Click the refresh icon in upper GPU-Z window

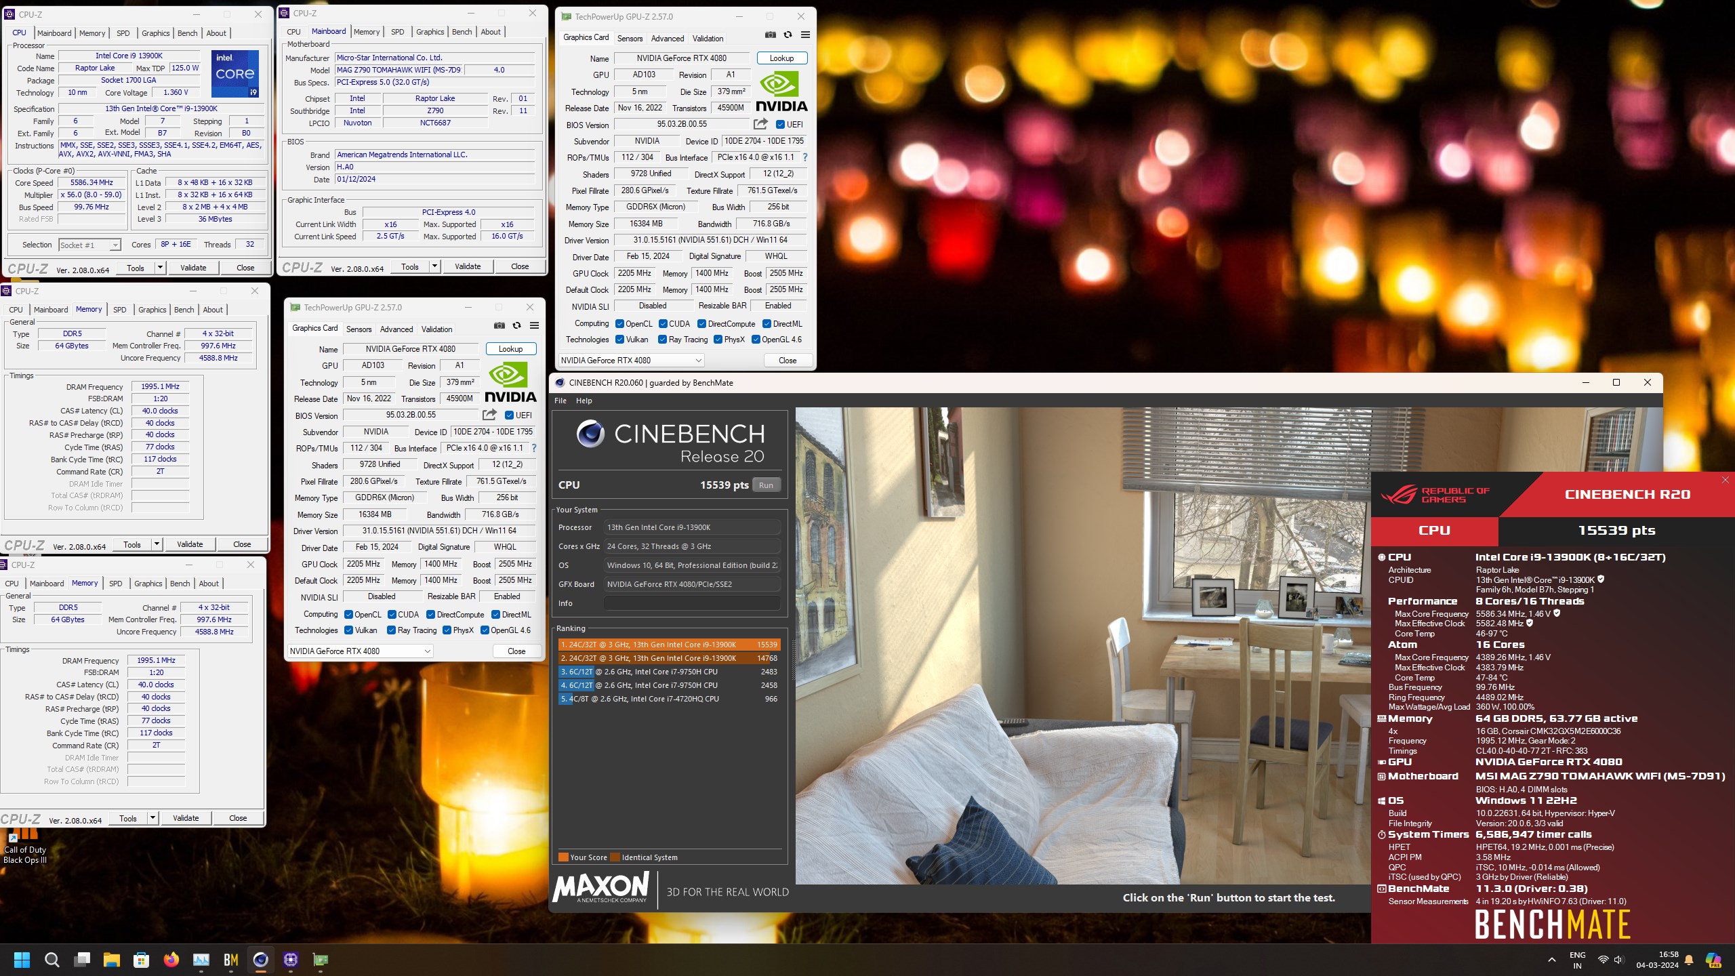tap(788, 35)
